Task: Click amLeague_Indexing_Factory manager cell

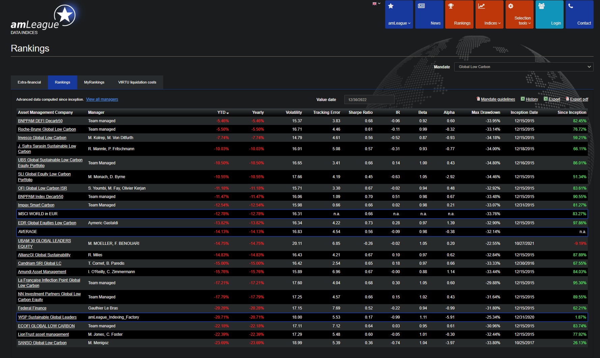Action: (x=114, y=317)
